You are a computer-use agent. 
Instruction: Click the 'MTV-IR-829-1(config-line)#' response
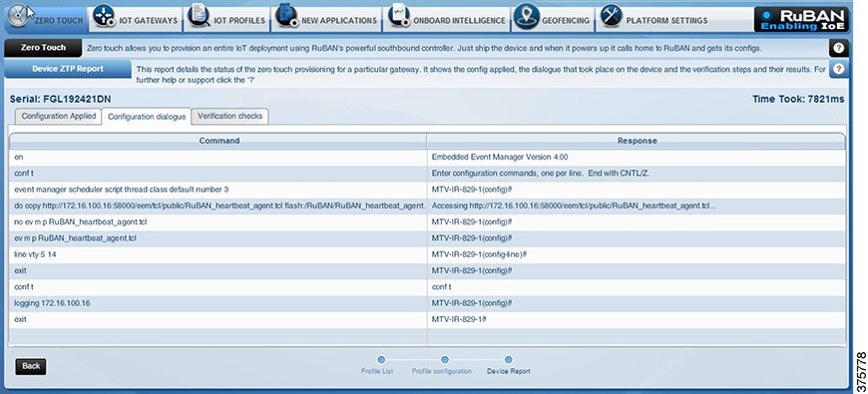tap(637, 254)
